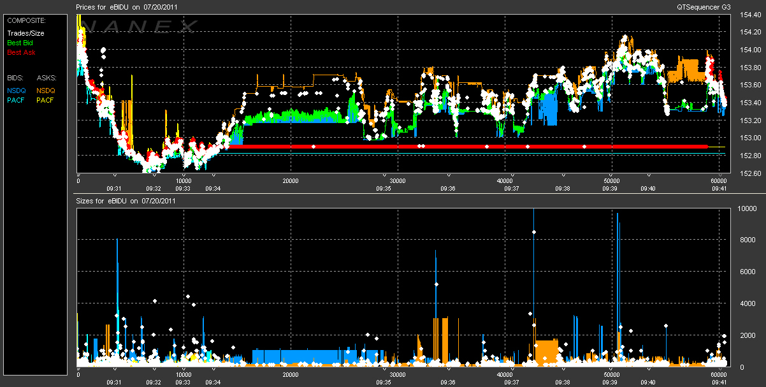
Task: Click the QTSequencer G3 label
Action: (704, 6)
